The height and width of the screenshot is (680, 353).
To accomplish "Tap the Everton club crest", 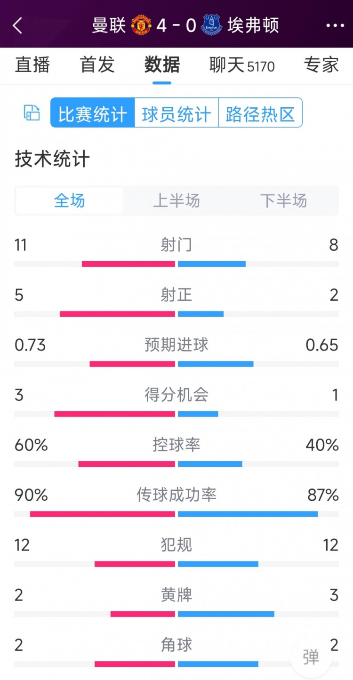I will coord(212,25).
